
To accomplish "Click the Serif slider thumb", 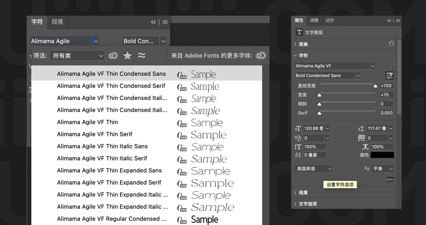I will tap(319, 113).
